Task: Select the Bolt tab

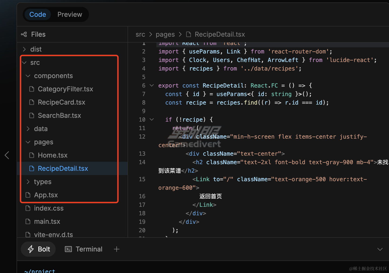Action: tap(39, 249)
